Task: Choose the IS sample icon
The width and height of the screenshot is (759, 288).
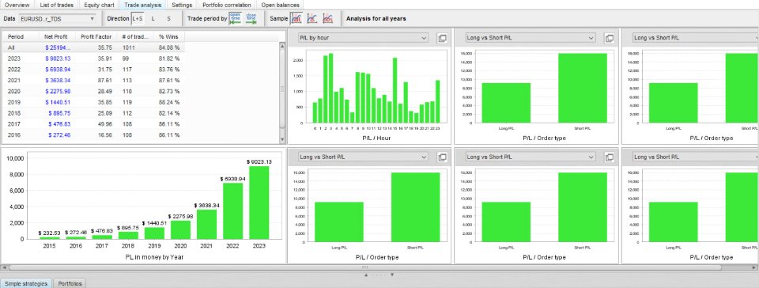Action: 312,19
